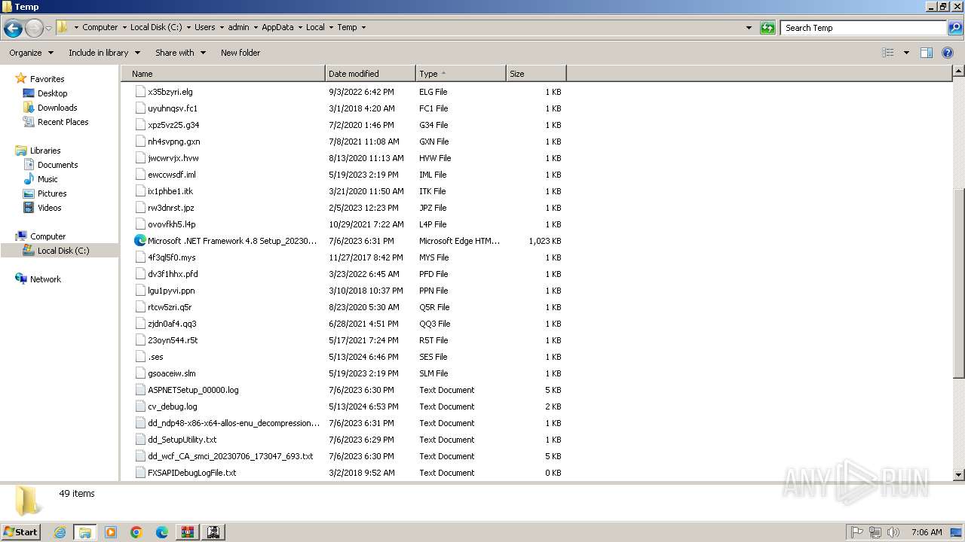
Task: Expand dropdown after AppData in address bar
Action: click(299, 28)
